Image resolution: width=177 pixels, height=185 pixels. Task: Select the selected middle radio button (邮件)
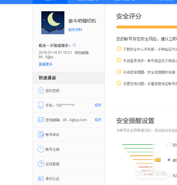(169, 160)
